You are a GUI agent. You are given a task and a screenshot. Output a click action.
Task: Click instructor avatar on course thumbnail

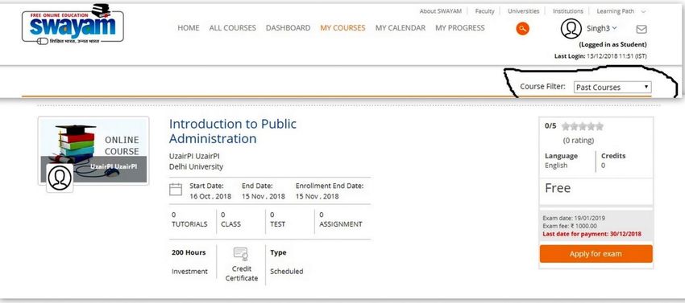coord(60,178)
